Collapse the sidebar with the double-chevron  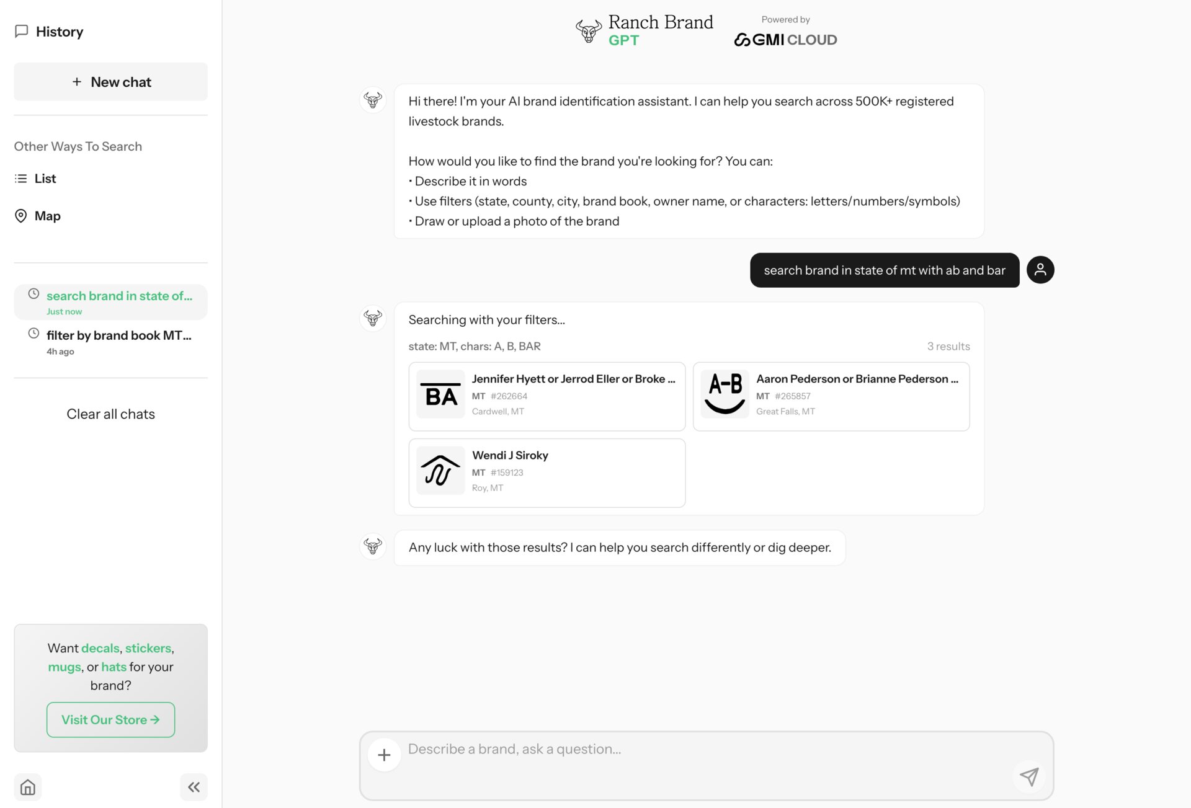point(194,786)
